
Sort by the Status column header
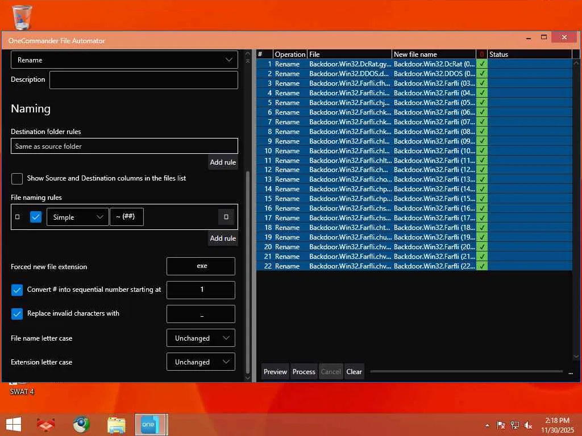530,54
